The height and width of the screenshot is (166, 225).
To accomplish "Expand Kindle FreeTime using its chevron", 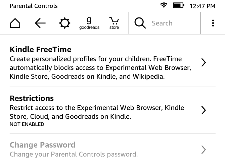I will click(203, 62).
